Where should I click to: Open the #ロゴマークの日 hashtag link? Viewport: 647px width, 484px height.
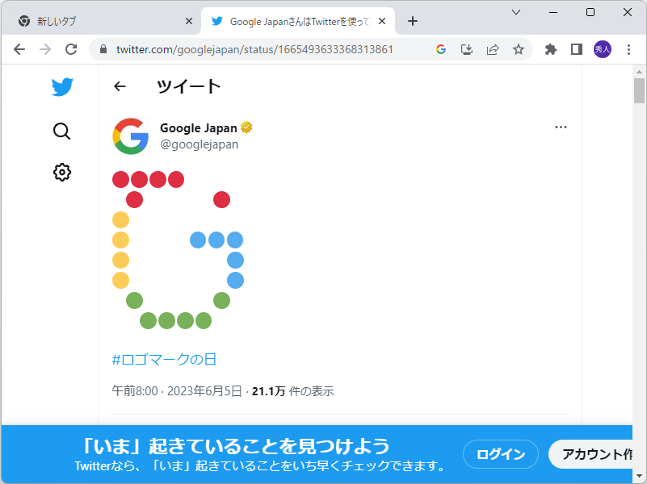click(156, 358)
